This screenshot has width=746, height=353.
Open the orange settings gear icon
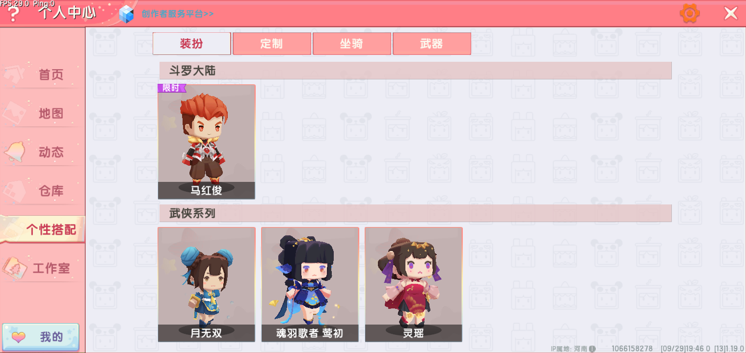(x=690, y=13)
